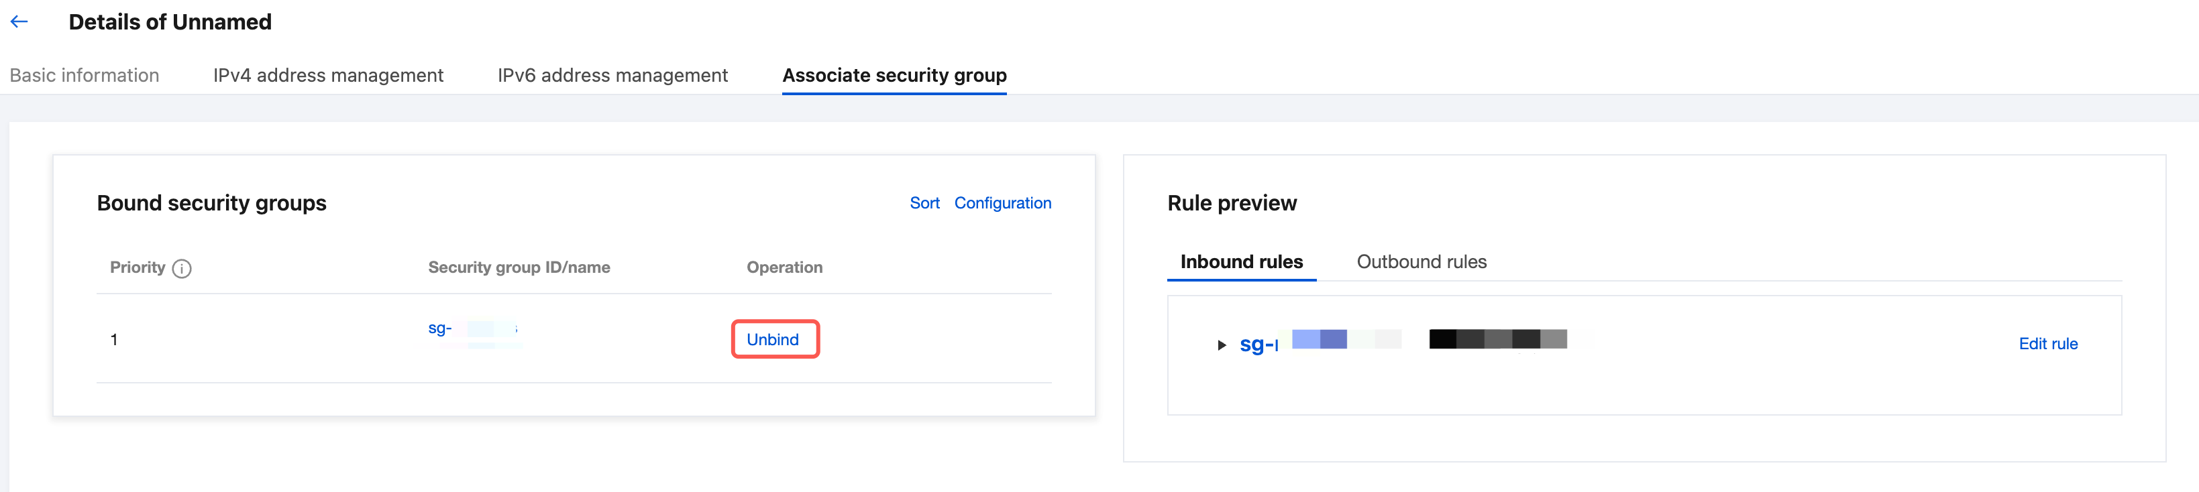Viewport: 2199px width, 492px height.
Task: Show the Inbound rules tab
Action: click(x=1241, y=262)
